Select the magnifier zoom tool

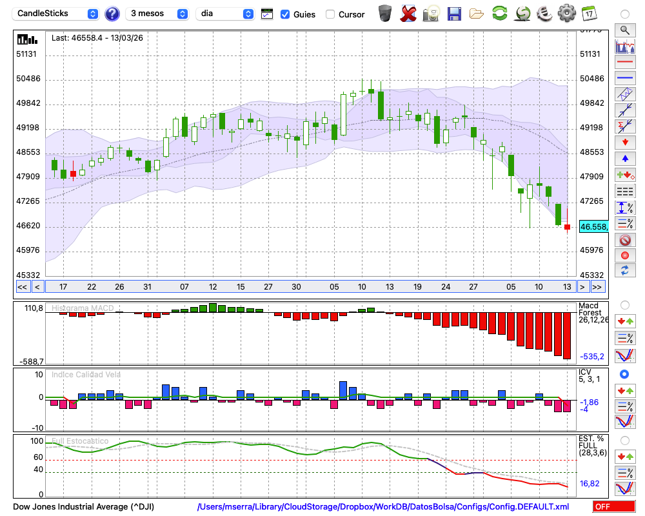tap(625, 30)
